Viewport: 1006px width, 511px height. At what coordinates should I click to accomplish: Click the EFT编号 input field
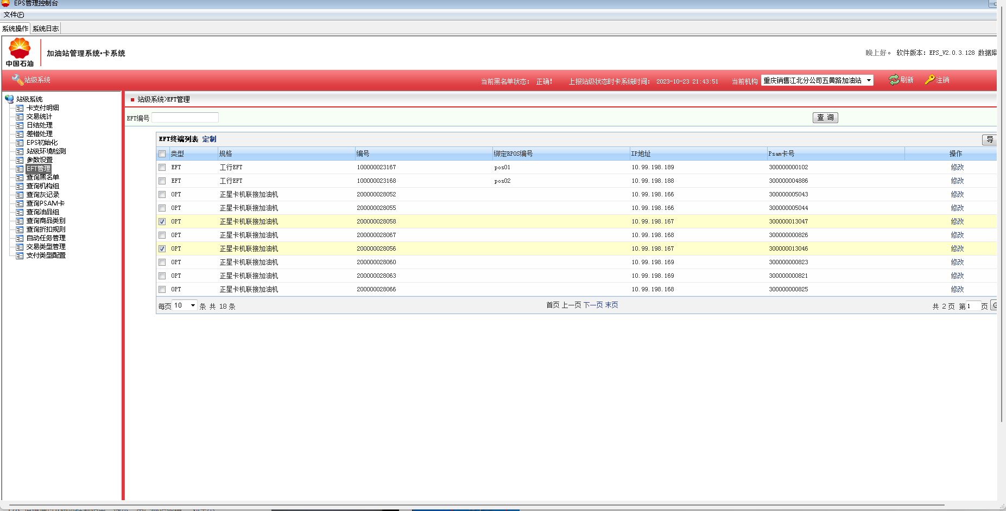click(185, 118)
